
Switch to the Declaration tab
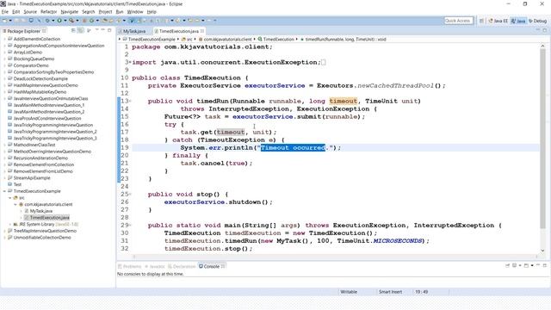tap(182, 266)
